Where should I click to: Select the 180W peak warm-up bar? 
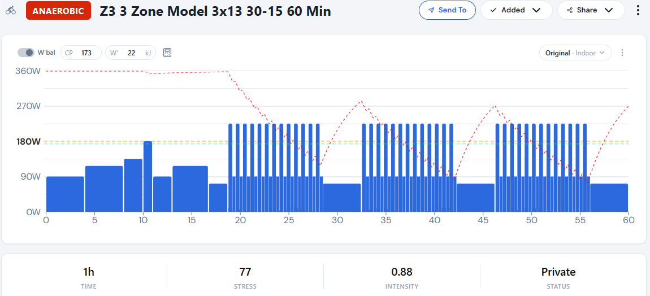(148, 177)
